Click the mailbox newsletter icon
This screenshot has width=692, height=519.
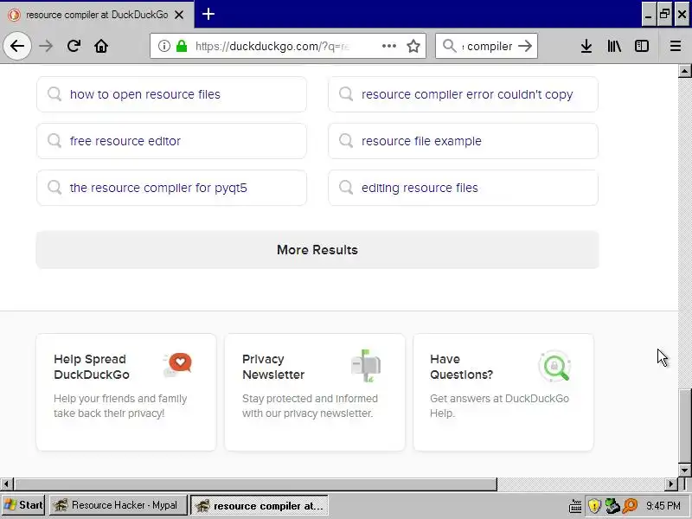coord(366,365)
